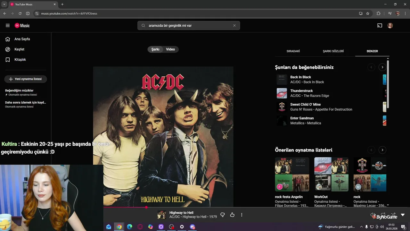
Task: Create a Yeni oynatma listesi
Action: tap(26, 79)
